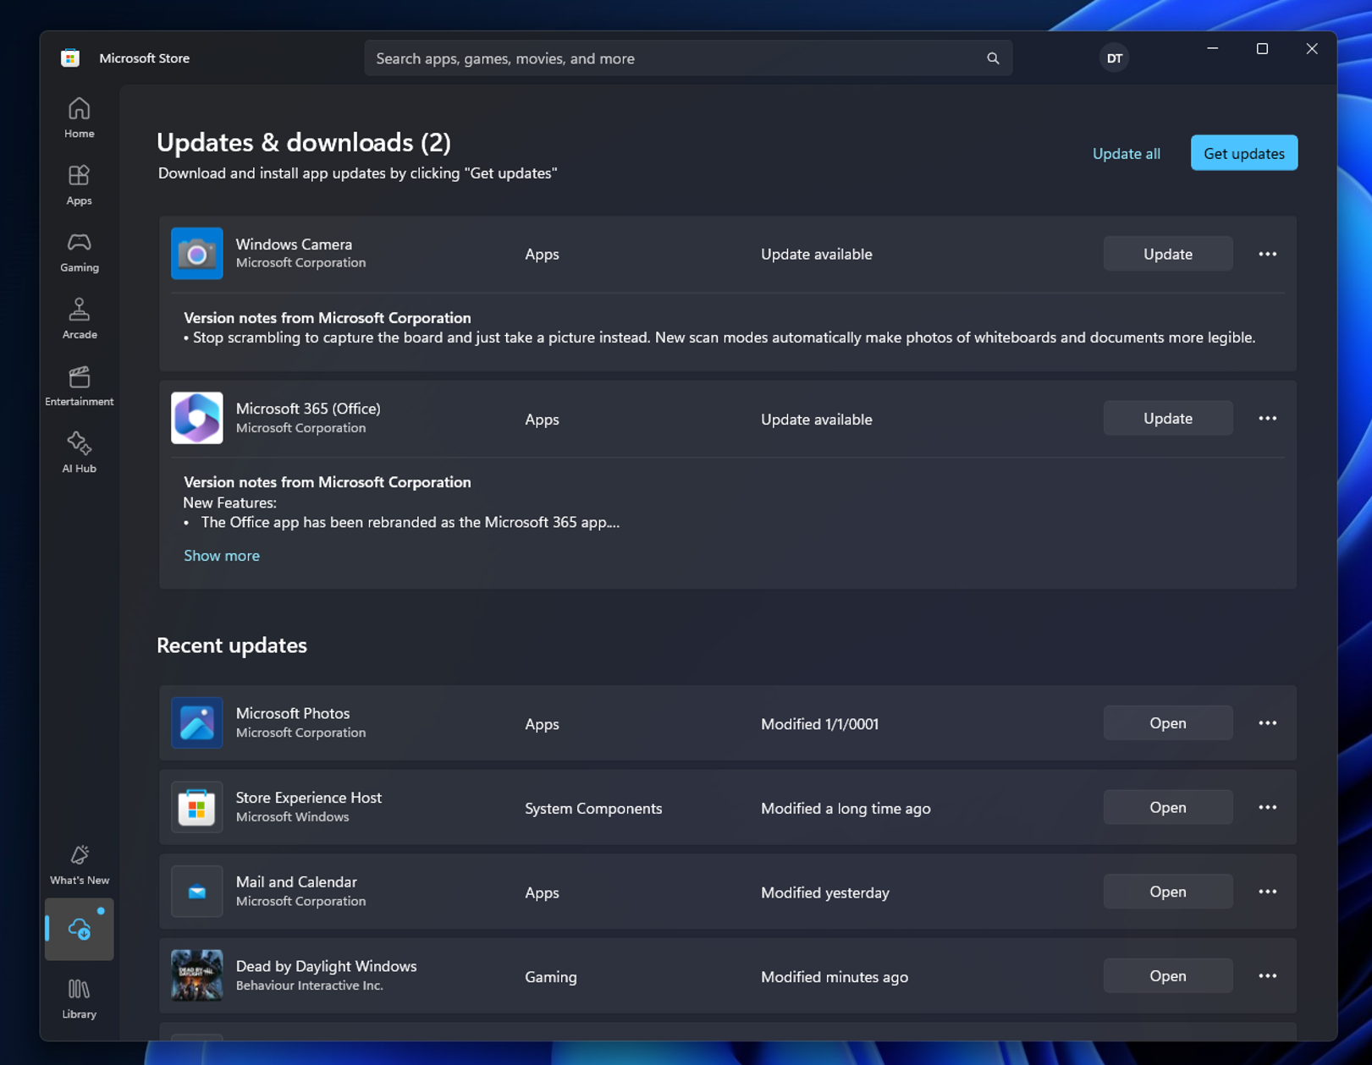Select the Microsoft Photos title text
1372x1065 pixels.
coord(293,713)
